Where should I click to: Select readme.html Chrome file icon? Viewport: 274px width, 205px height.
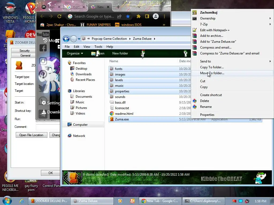[x=112, y=113]
